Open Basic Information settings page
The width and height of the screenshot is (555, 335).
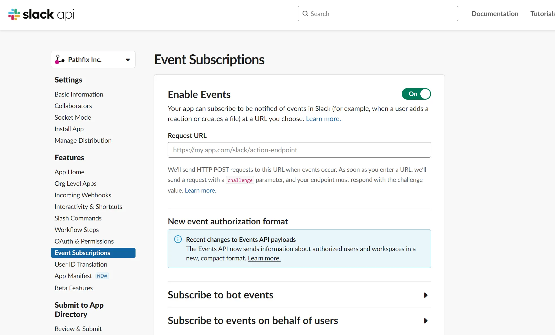click(x=79, y=94)
